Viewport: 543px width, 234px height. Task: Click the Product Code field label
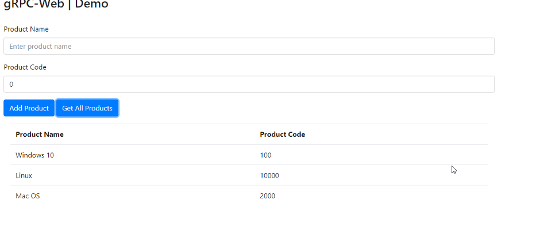tap(25, 67)
